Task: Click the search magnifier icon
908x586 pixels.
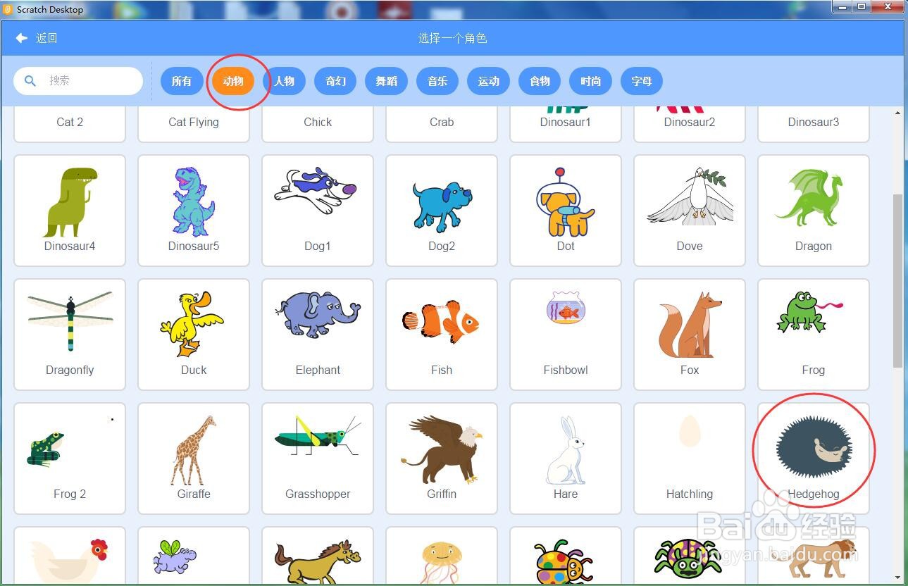Action: (x=30, y=81)
